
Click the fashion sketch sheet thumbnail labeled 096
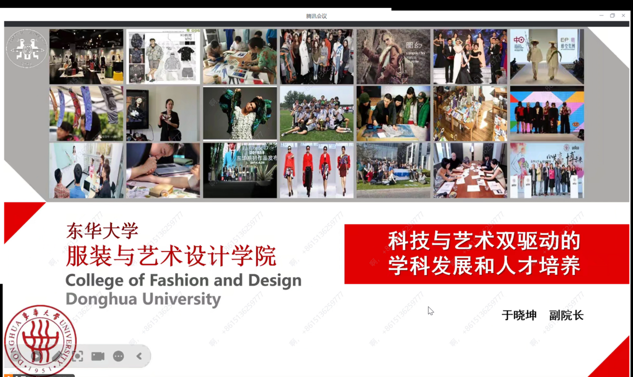[163, 56]
